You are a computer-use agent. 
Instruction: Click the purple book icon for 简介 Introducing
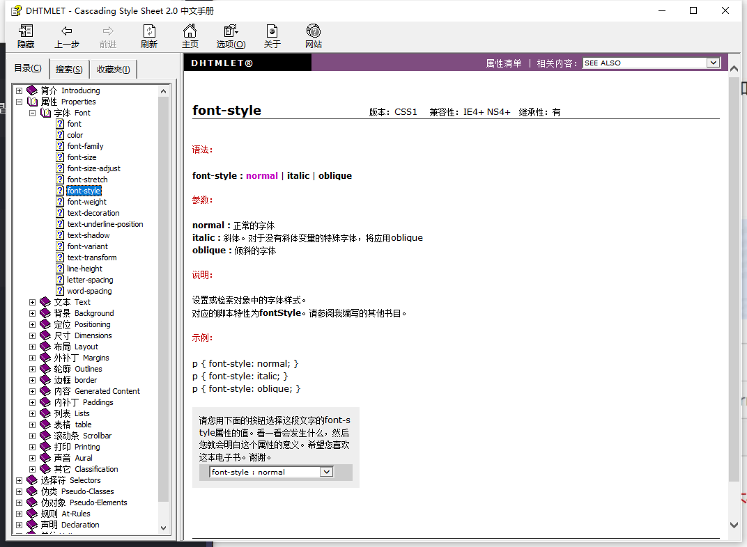tap(32, 90)
